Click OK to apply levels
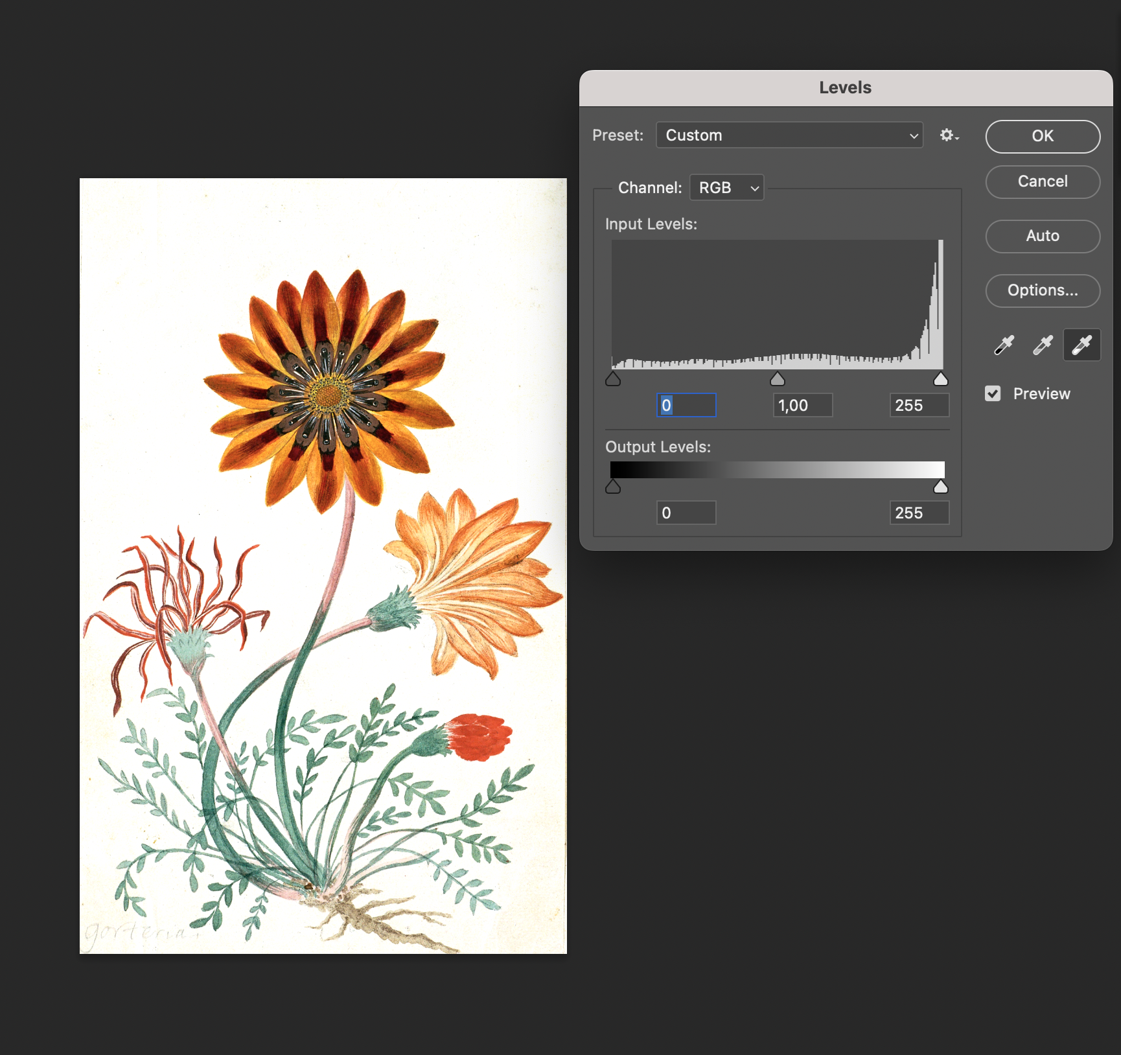The width and height of the screenshot is (1121, 1055). tap(1042, 137)
